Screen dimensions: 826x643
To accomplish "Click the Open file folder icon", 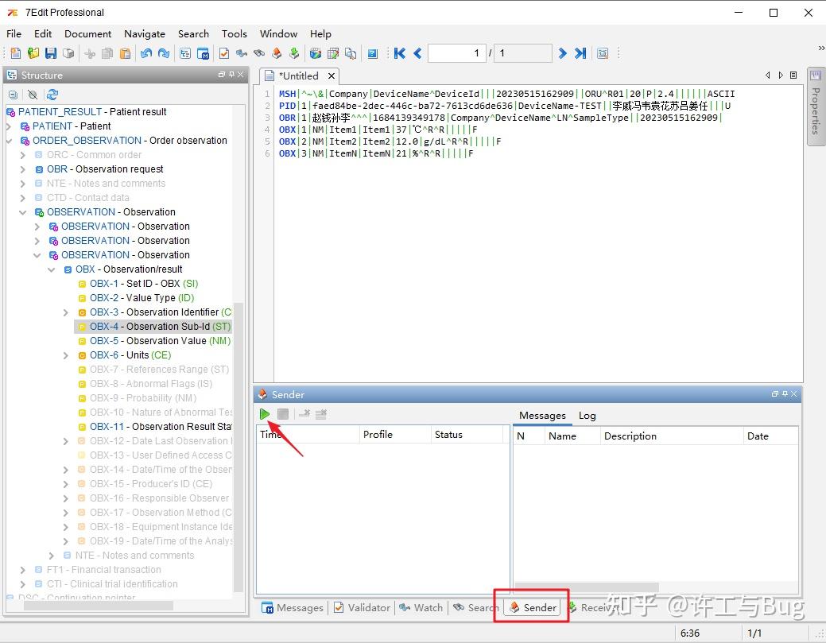I will [33, 53].
